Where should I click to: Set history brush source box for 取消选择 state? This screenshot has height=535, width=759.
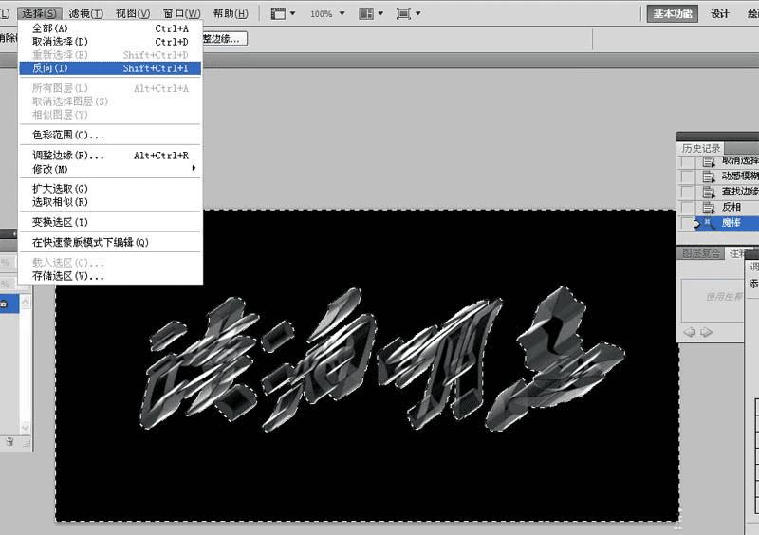click(687, 161)
